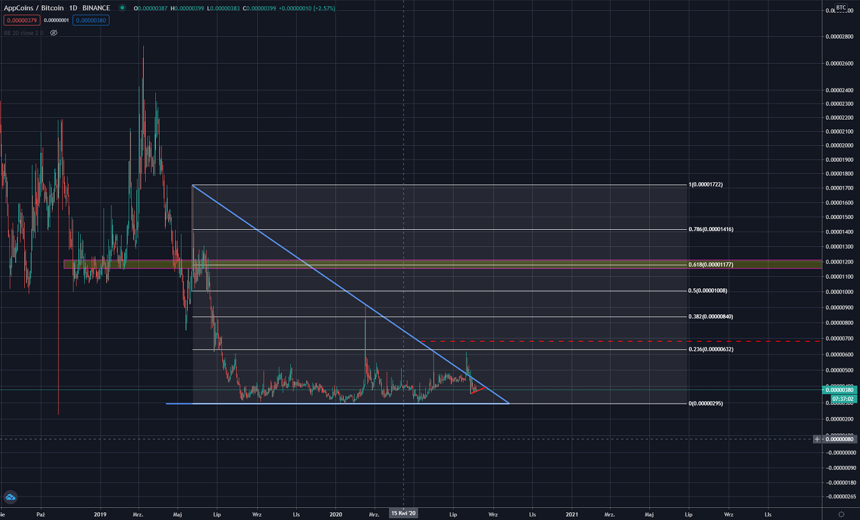Image resolution: width=860 pixels, height=520 pixels.
Task: Click the +0.00000010 (+2.57%) change value
Action: click(308, 8)
